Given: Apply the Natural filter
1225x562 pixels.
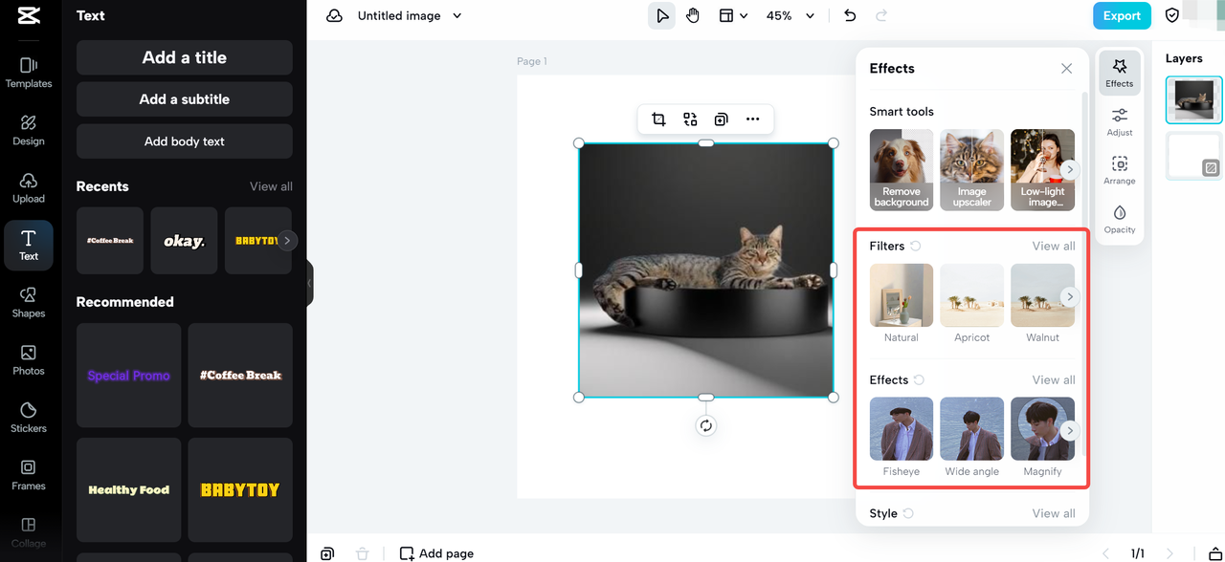Looking at the screenshot, I should [902, 303].
